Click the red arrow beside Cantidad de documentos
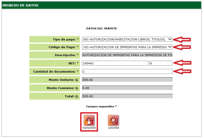Viewport: 204px width, 139px height. tap(183, 71)
